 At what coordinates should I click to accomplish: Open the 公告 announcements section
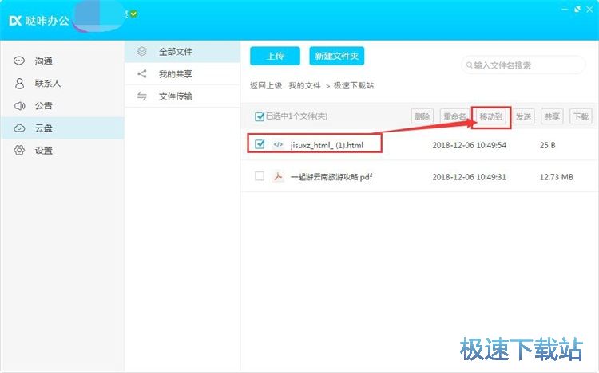(x=61, y=106)
